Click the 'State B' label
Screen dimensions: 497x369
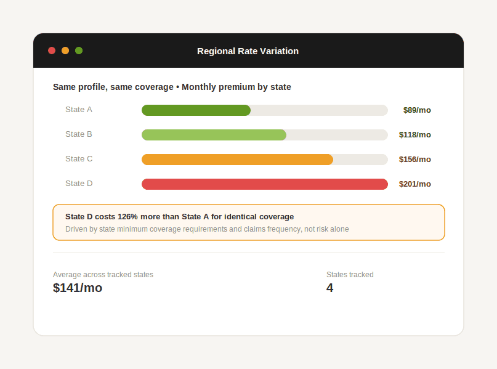point(79,134)
